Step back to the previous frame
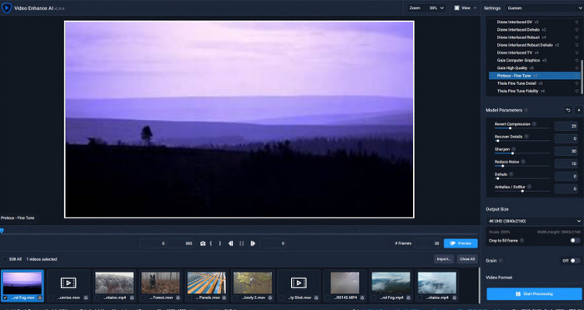 (x=230, y=243)
